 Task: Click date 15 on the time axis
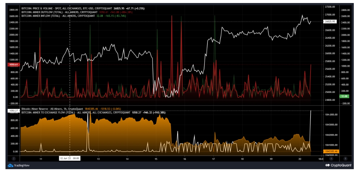[156, 159]
